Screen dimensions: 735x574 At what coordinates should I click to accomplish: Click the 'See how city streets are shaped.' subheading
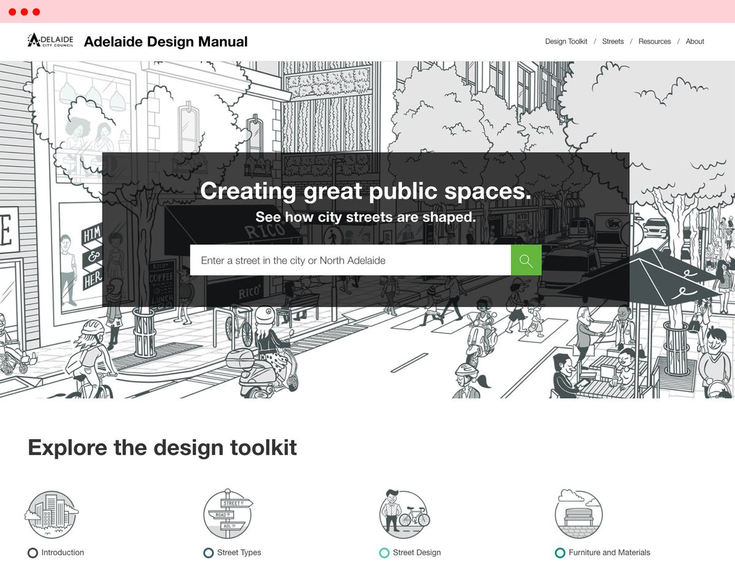click(x=366, y=217)
